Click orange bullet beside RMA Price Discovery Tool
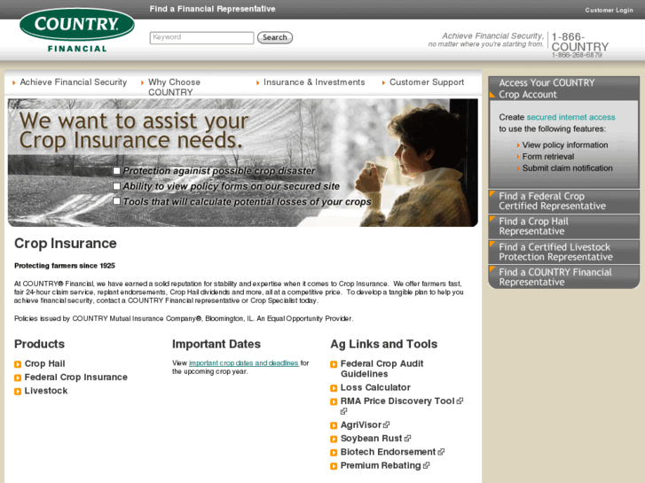 click(x=334, y=401)
